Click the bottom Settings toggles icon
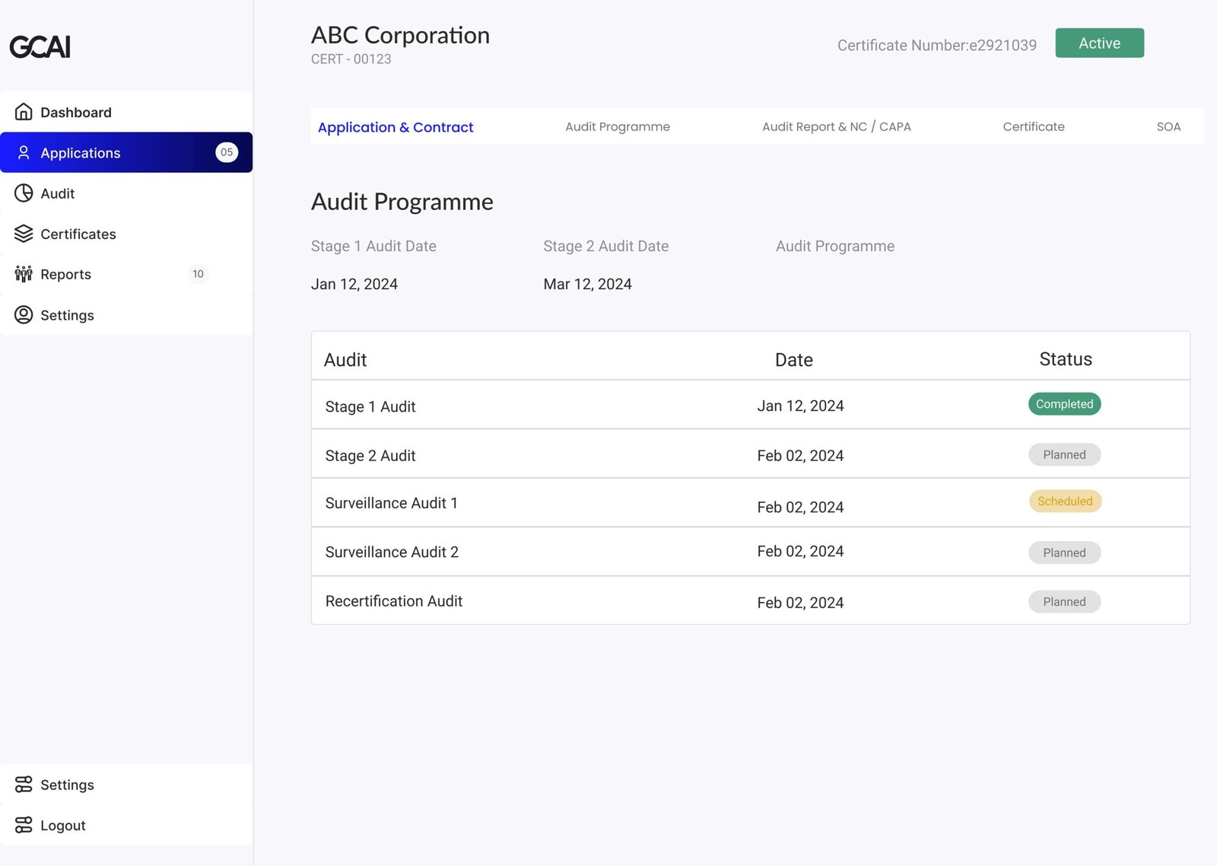 click(24, 785)
